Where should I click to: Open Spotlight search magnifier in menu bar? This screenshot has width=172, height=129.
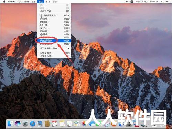pos(162,2)
